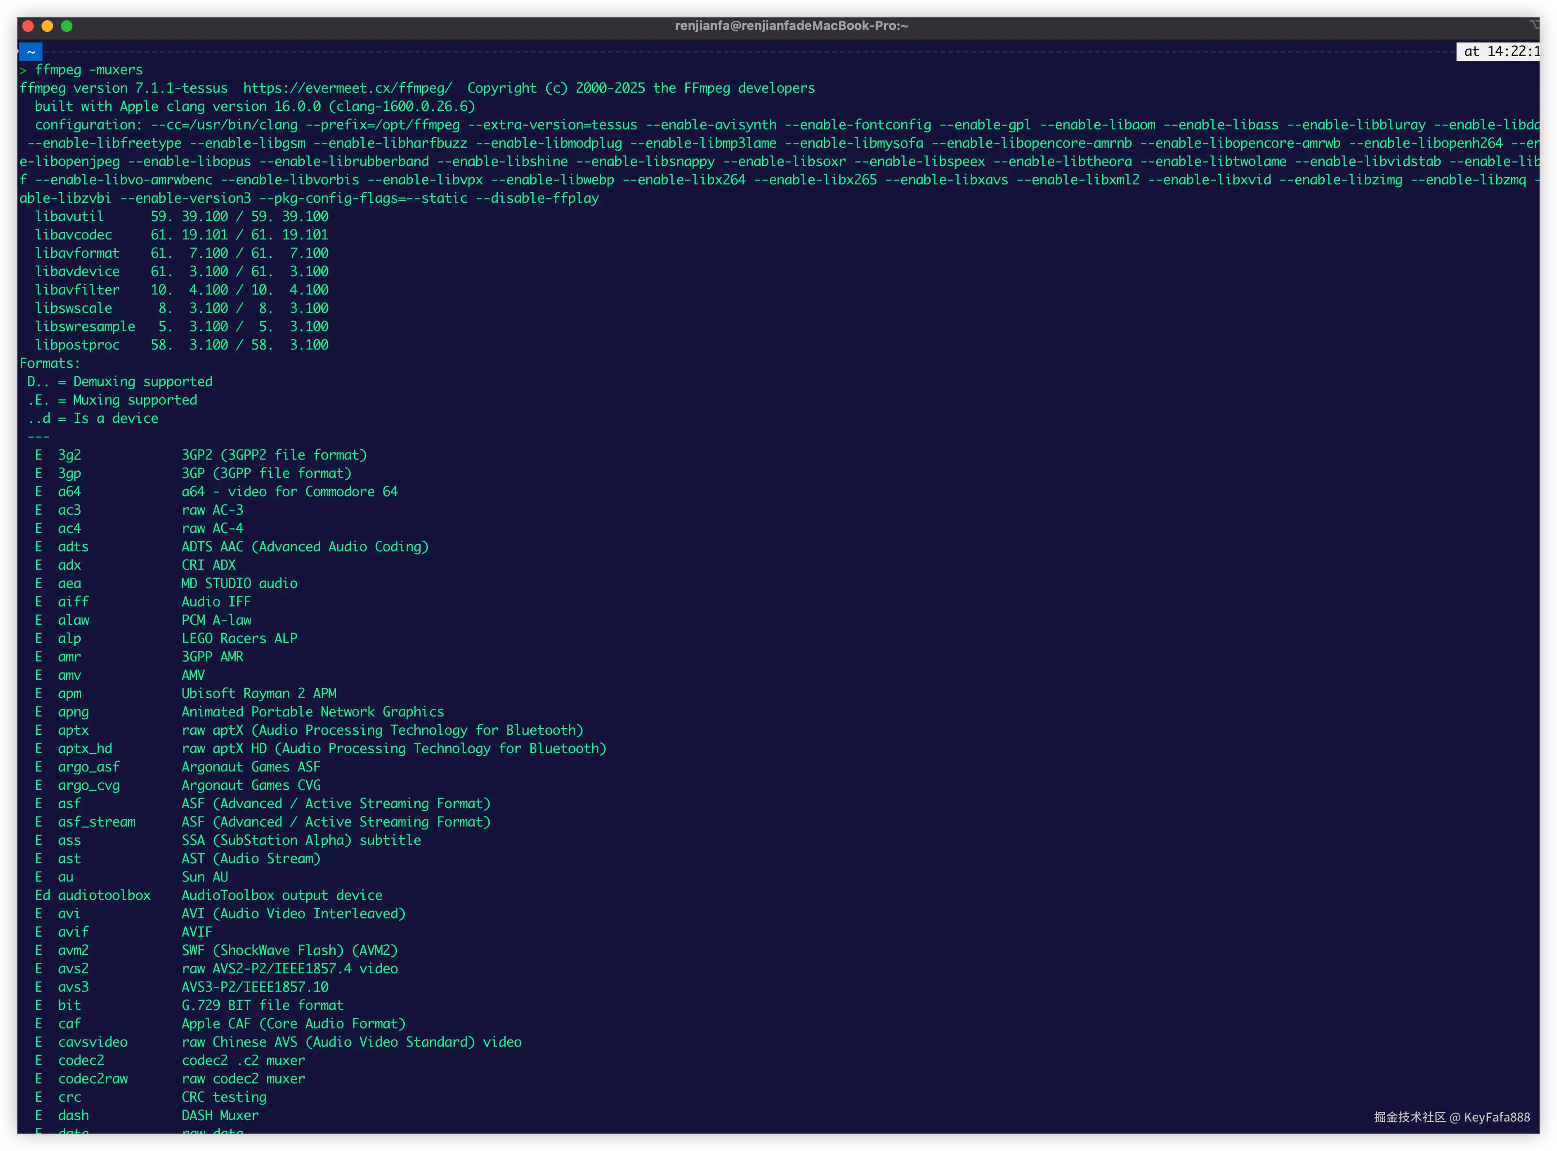Click the green prompt arrow before the ffmpeg command
The height and width of the screenshot is (1151, 1557).
pos(23,70)
